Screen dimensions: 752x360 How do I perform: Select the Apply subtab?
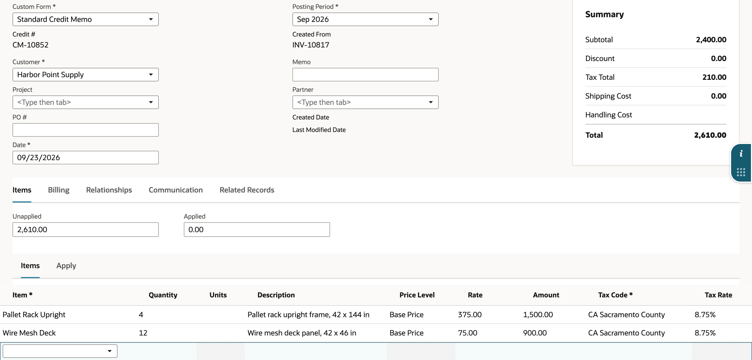point(66,266)
